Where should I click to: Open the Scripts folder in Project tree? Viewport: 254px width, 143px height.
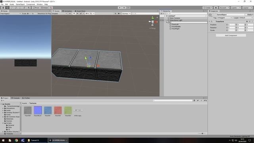point(9,123)
